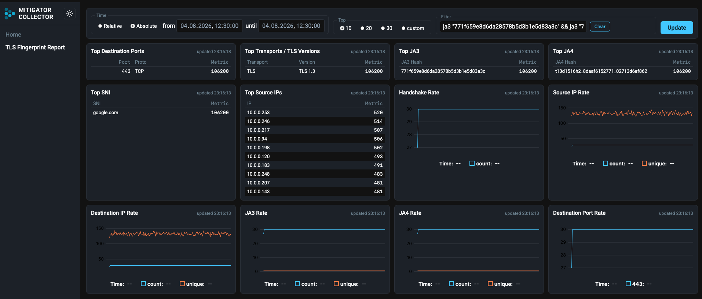
Task: Open TLS Fingerprint Report in sidebar
Action: [35, 47]
